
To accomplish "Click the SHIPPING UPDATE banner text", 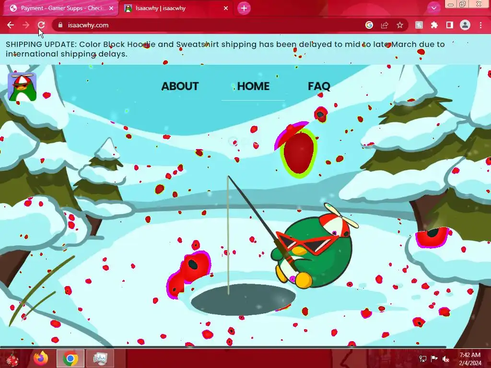I will pos(225,49).
